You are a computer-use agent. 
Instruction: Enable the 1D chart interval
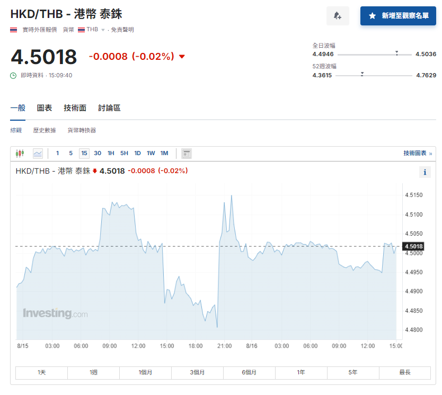[137, 153]
